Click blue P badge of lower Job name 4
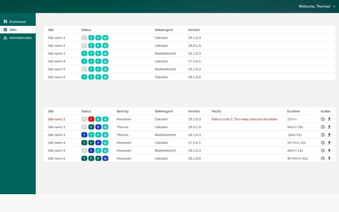This screenshot has height=212, width=339. coord(98,143)
